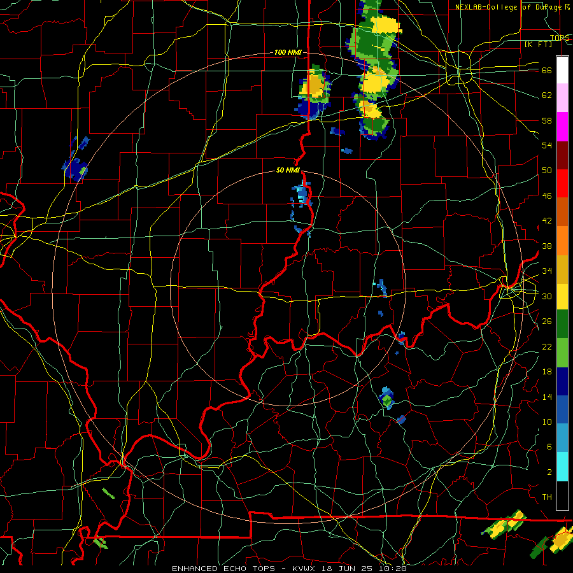
Task: Click the legend value "26"
Action: tap(547, 322)
